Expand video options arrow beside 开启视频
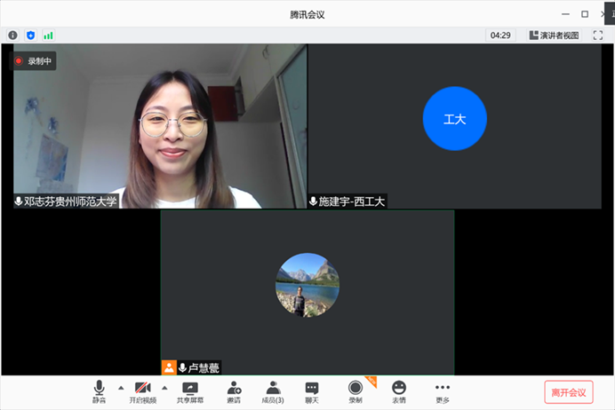The height and width of the screenshot is (410, 615). click(x=164, y=388)
